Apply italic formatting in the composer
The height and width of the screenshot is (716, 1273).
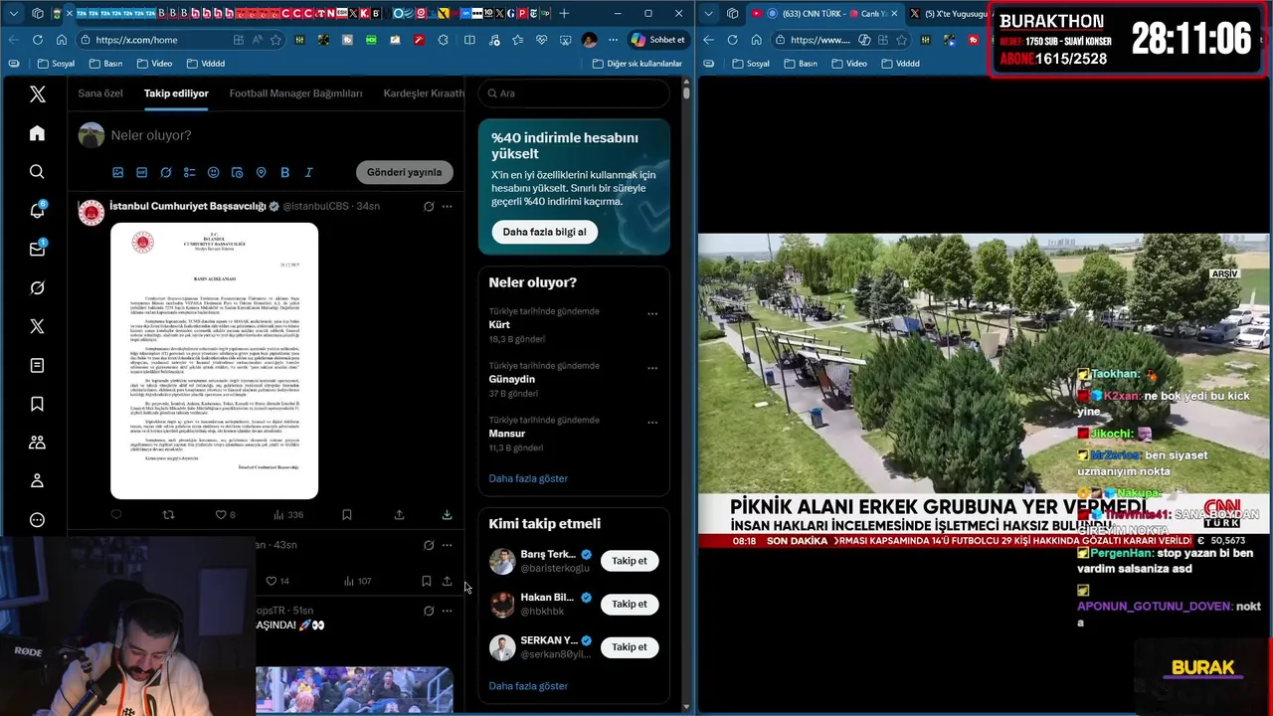click(308, 172)
